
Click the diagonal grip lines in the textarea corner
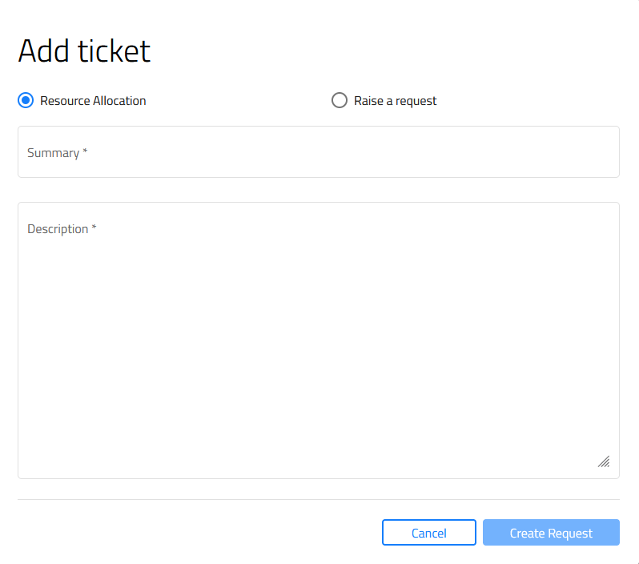point(604,461)
